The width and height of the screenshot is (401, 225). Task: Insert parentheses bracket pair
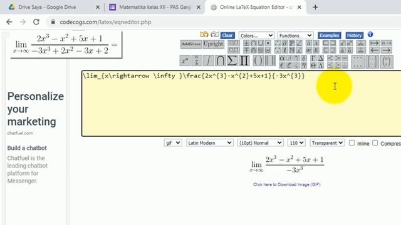258,61
